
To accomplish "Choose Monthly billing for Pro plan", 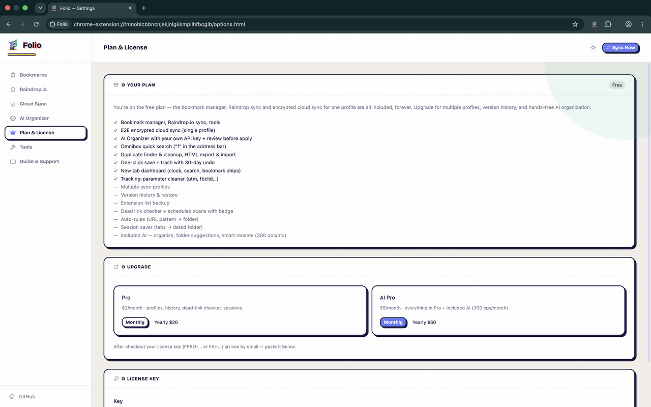I will 135,322.
